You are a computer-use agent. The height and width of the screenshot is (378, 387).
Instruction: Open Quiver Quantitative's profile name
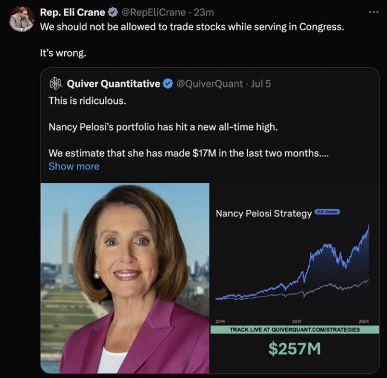click(x=113, y=84)
